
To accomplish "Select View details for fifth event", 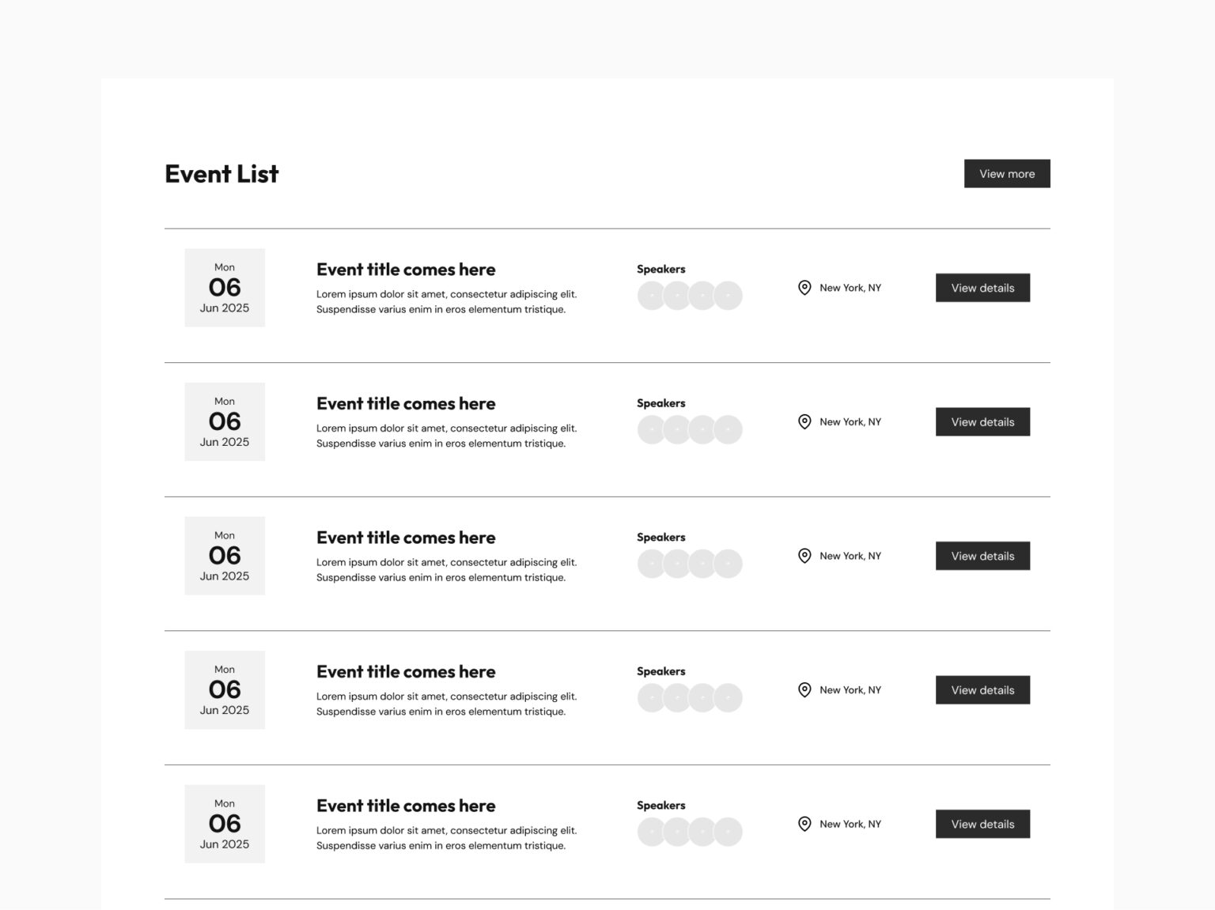I will point(982,824).
